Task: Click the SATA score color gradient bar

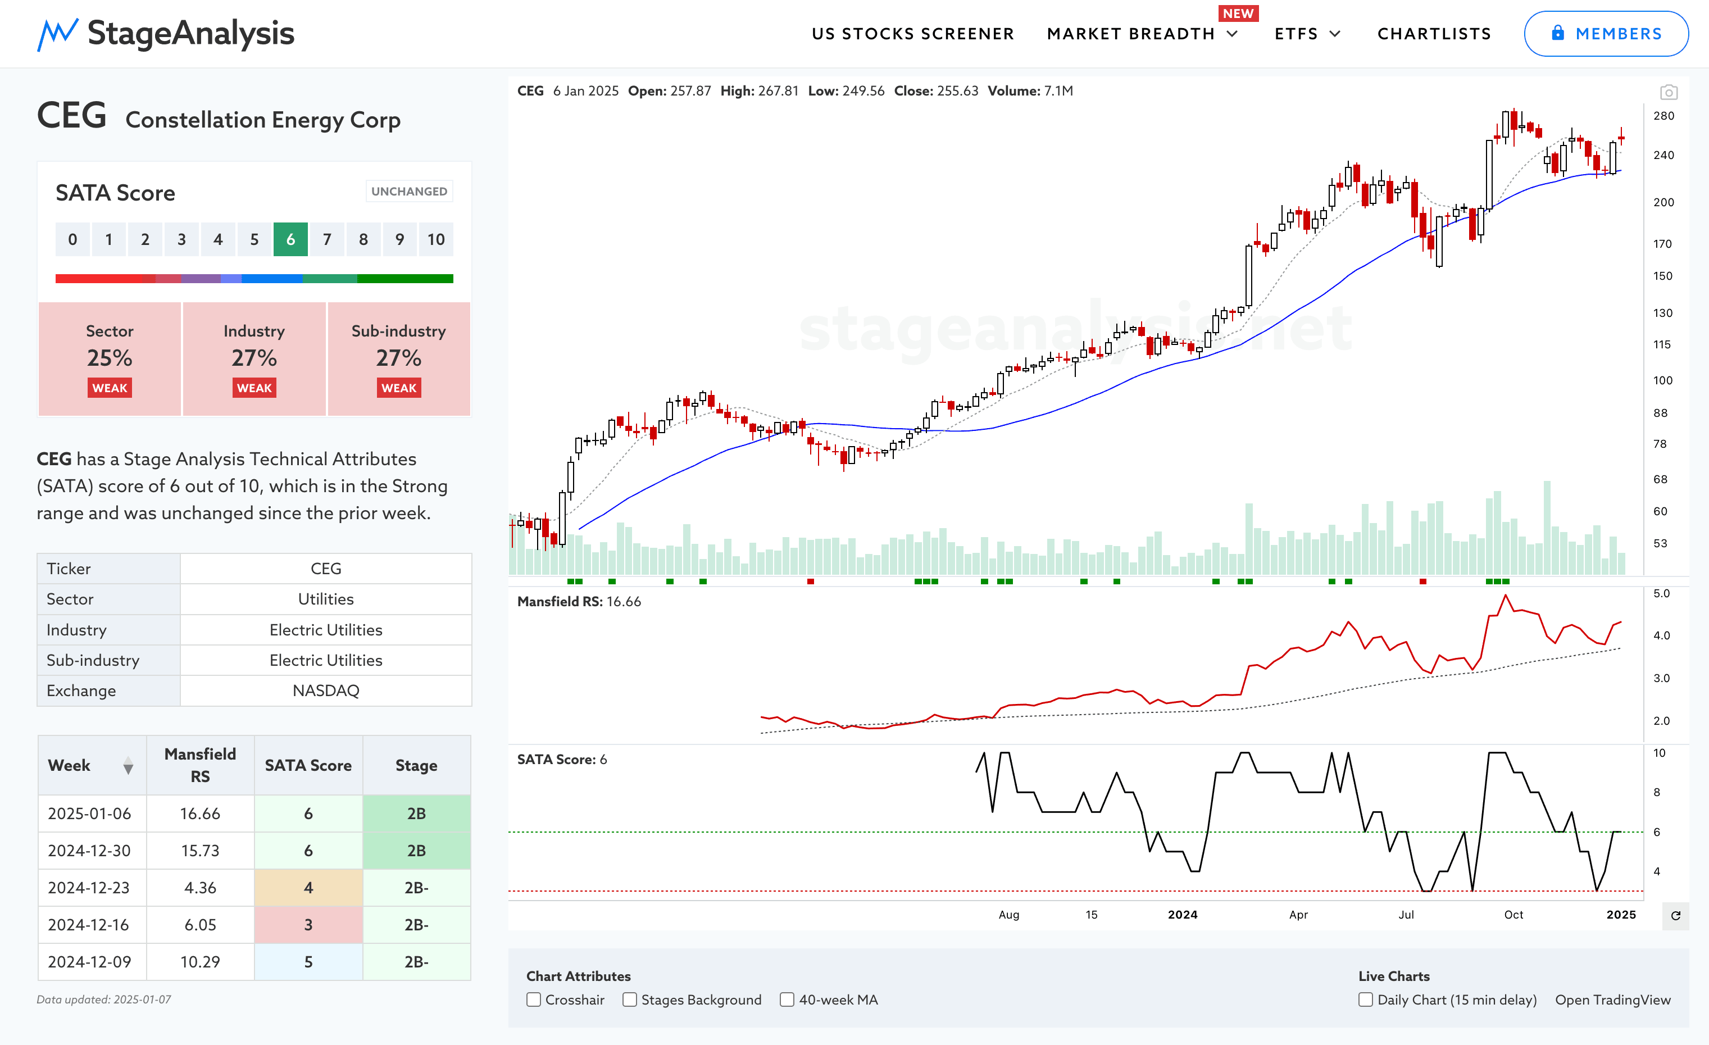Action: point(254,278)
